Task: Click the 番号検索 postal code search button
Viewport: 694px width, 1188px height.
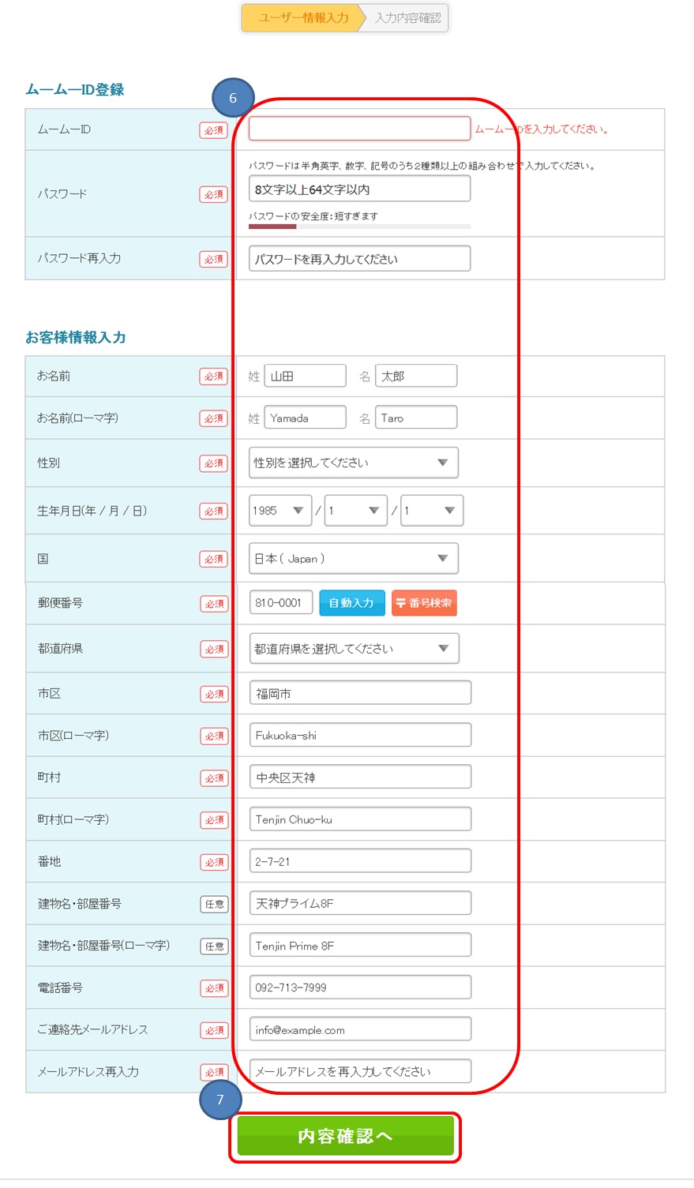Action: [x=424, y=603]
